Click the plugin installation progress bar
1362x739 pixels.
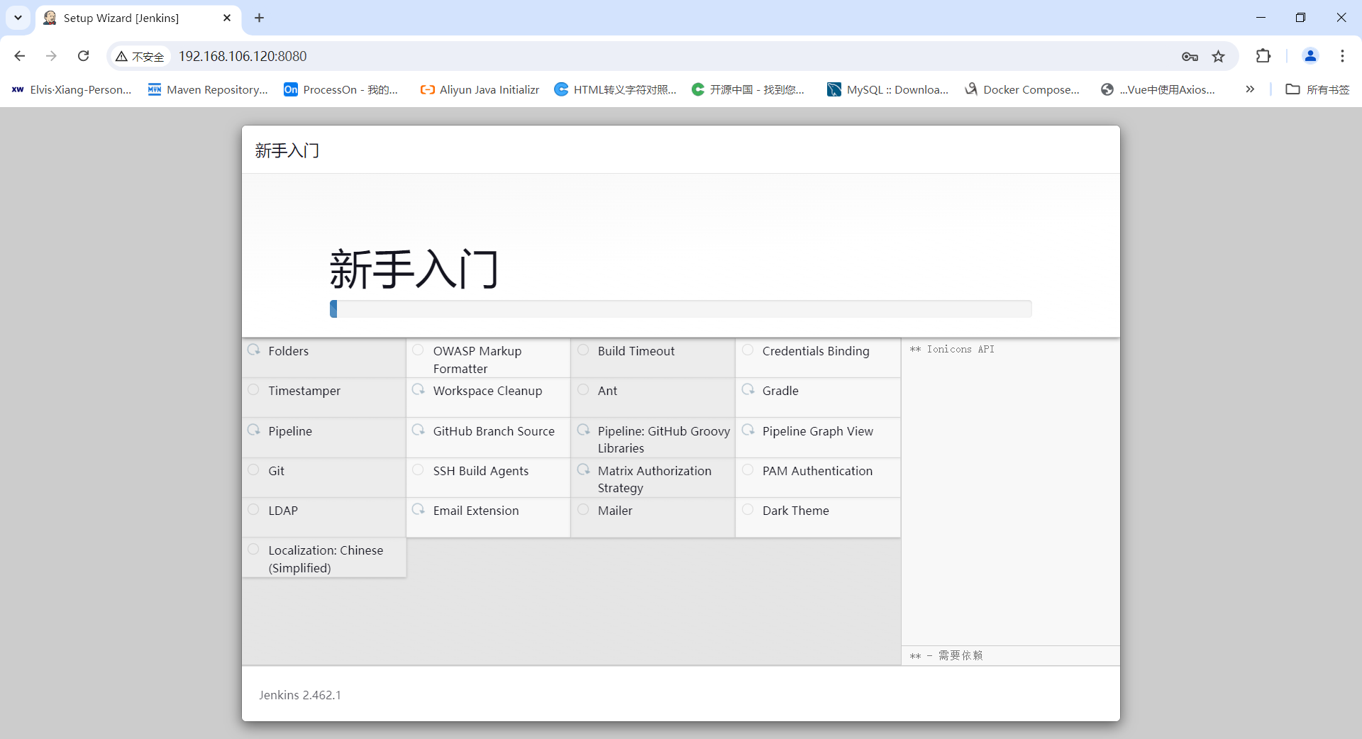[680, 309]
